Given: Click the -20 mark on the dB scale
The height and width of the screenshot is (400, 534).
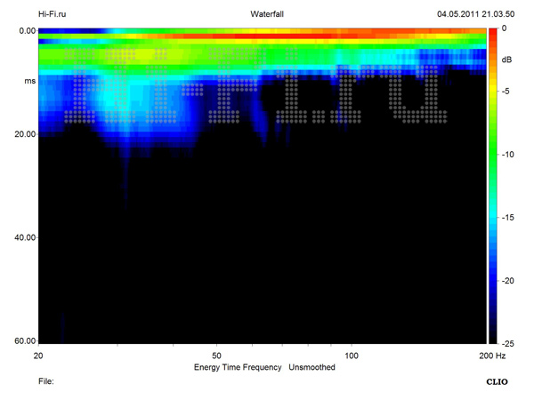Looking at the screenshot, I should click(506, 280).
